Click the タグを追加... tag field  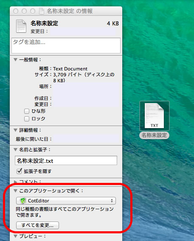(x=66, y=46)
